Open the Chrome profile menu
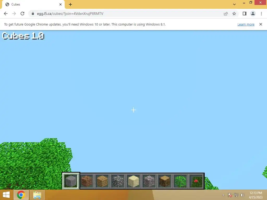 [x=253, y=14]
